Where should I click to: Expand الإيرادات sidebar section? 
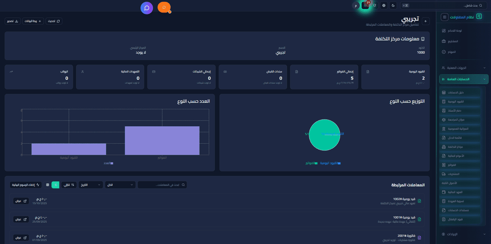point(464,234)
